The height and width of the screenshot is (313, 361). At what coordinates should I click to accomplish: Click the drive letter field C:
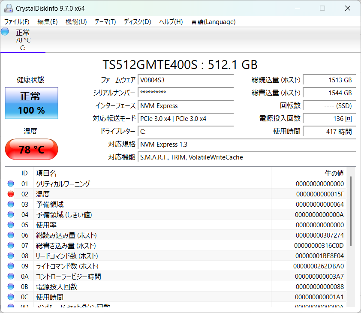186,132
